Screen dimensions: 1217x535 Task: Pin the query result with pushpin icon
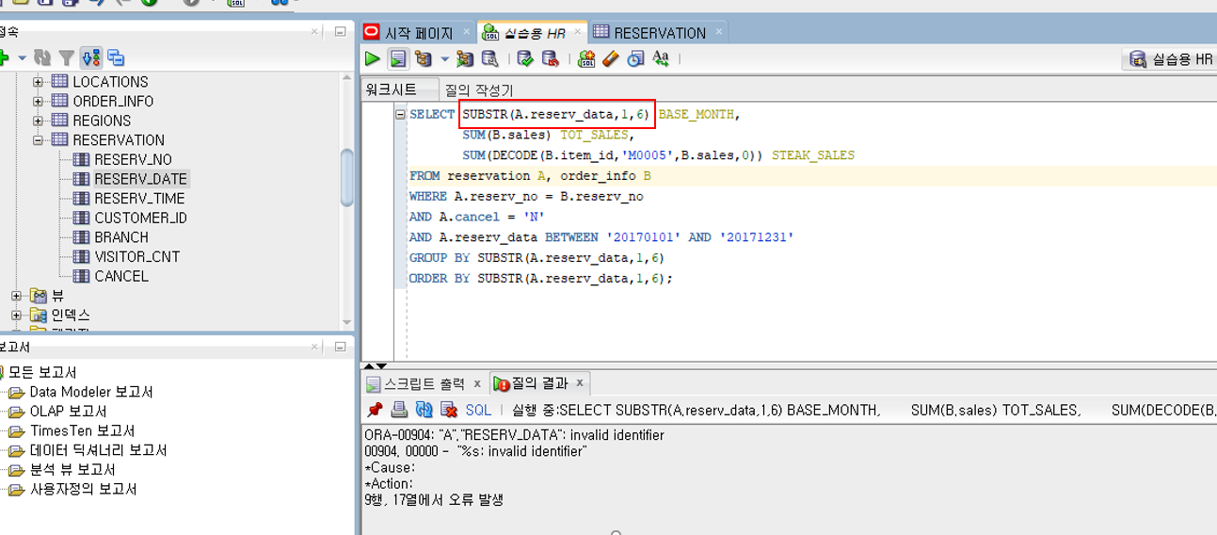(375, 410)
